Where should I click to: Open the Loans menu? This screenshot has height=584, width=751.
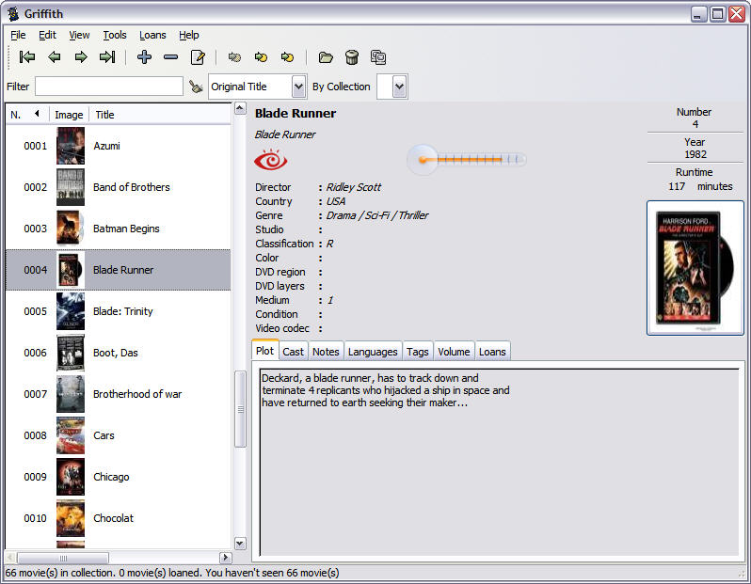click(152, 35)
